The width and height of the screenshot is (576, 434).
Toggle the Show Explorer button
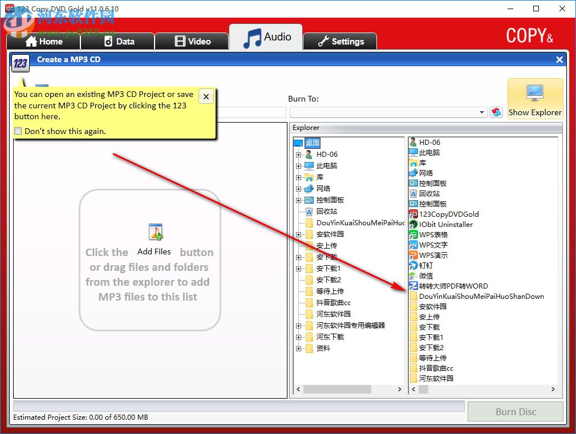[535, 99]
